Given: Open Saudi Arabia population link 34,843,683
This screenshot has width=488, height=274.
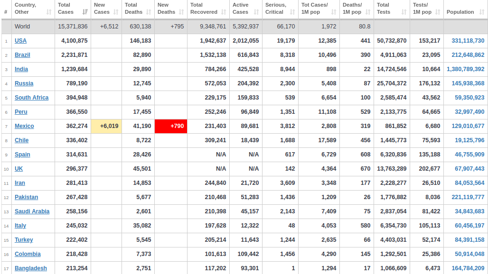Looking at the screenshot, I should [x=469, y=211].
